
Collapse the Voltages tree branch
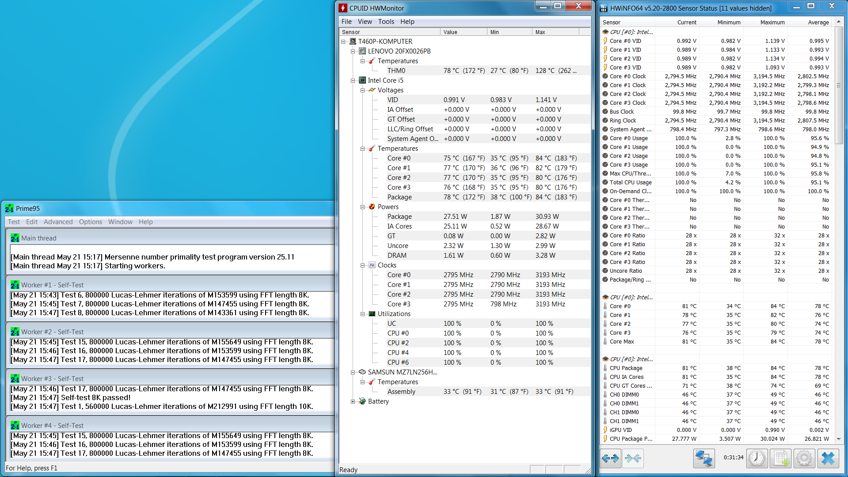tap(362, 90)
